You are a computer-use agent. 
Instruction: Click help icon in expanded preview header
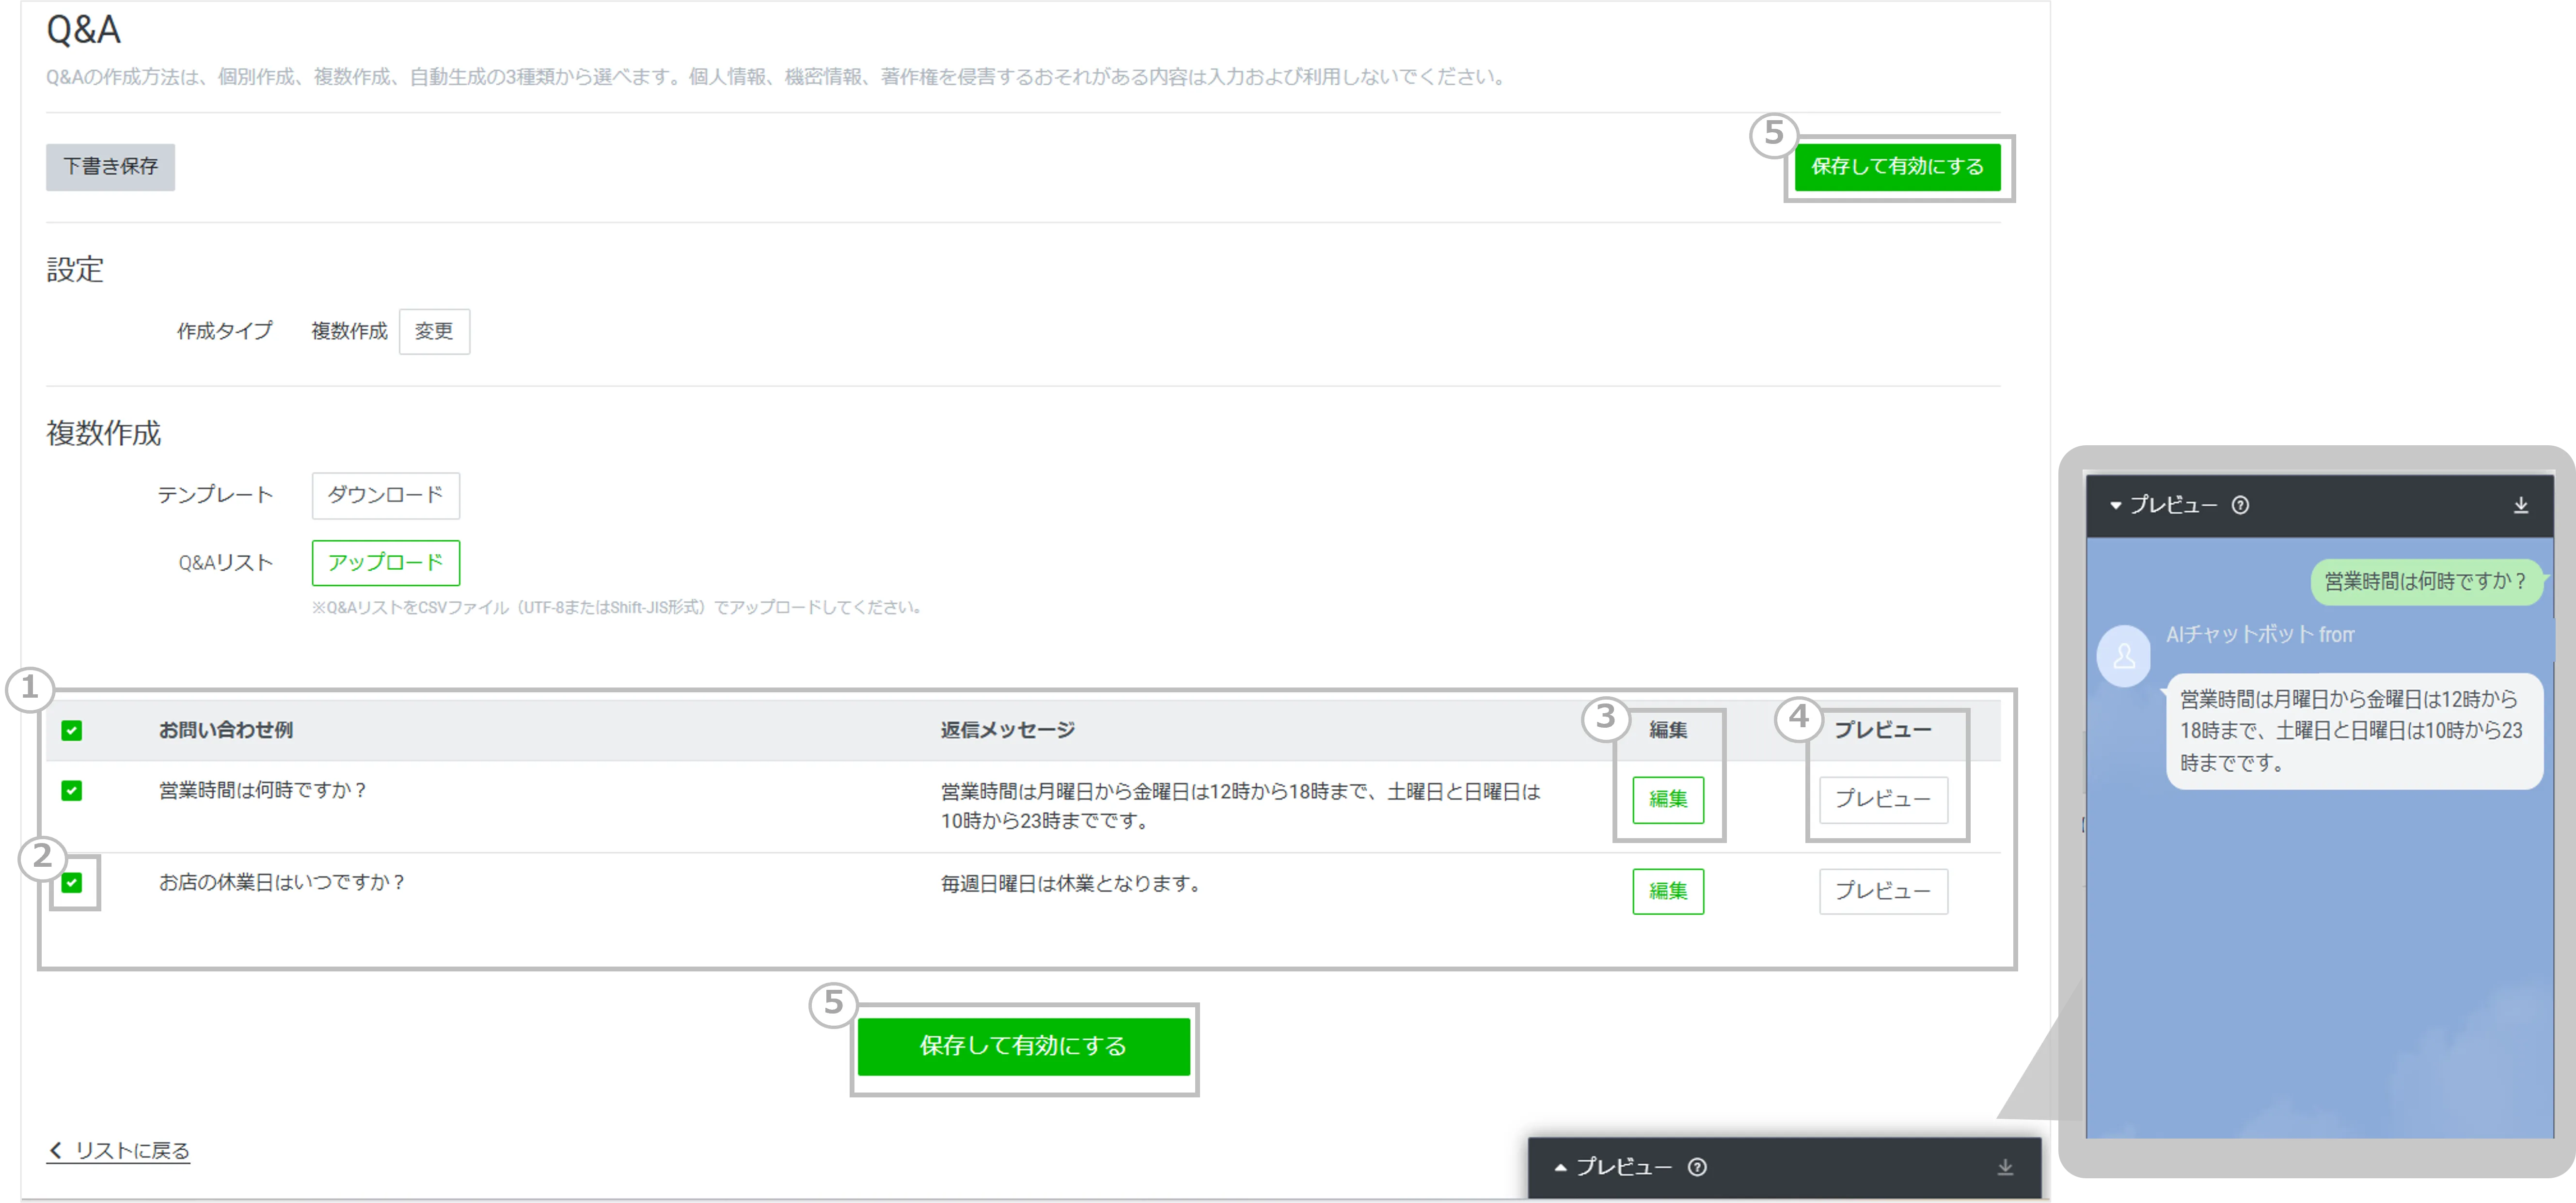2240,505
